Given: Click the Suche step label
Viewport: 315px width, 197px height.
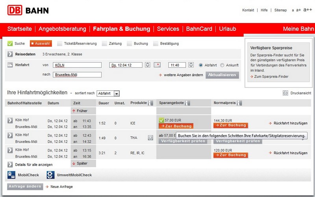Looking at the screenshot, I should click(19, 43).
